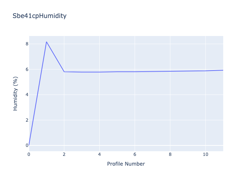Click the Sbe41cpHumidity chart title
This screenshot has height=180, width=252.
point(40,16)
